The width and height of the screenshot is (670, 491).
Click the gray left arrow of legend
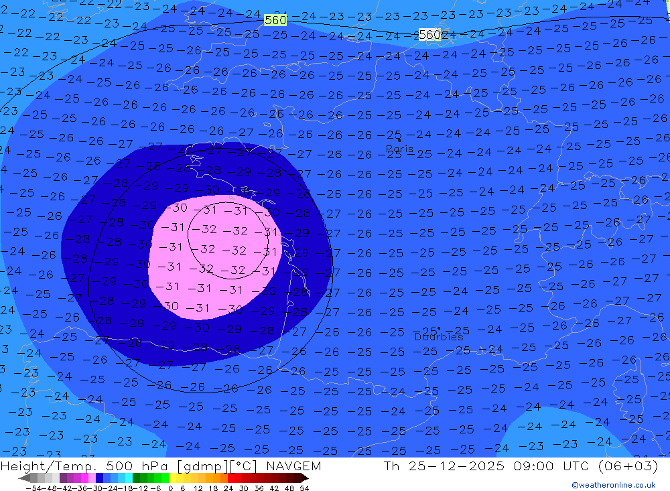(24, 478)
